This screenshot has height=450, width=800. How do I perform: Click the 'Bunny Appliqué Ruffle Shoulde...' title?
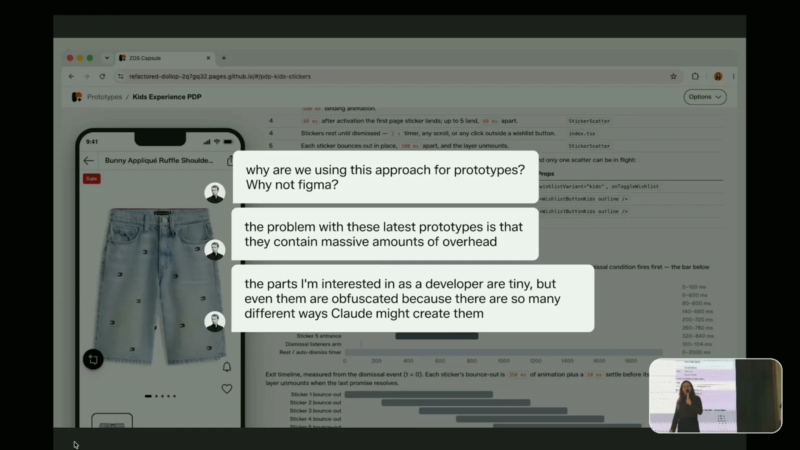point(159,160)
